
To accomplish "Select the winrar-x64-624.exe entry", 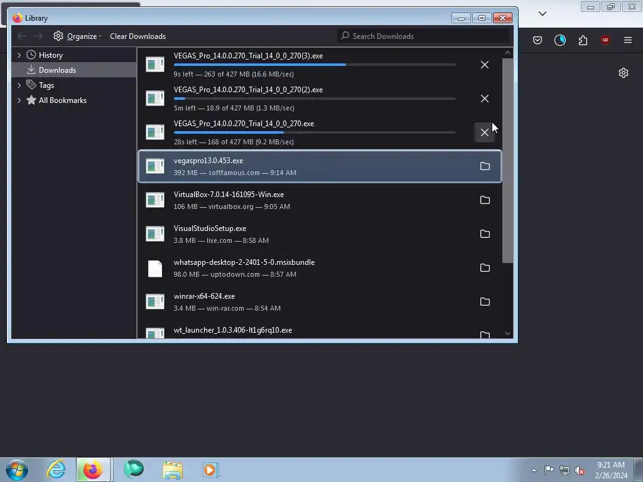I will point(320,302).
